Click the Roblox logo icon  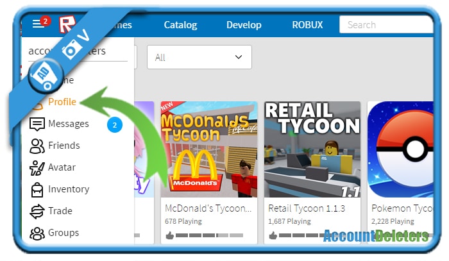pyautogui.click(x=67, y=24)
